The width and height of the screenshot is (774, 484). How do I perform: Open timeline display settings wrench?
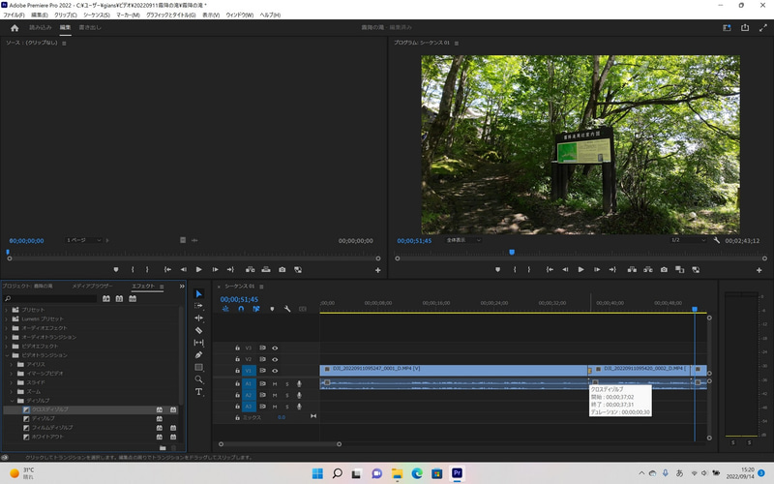tap(286, 309)
